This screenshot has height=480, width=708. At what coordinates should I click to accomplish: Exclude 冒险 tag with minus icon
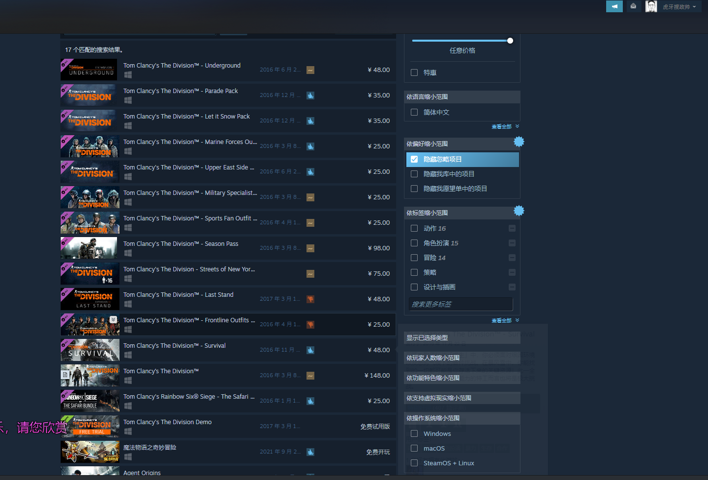pyautogui.click(x=512, y=258)
